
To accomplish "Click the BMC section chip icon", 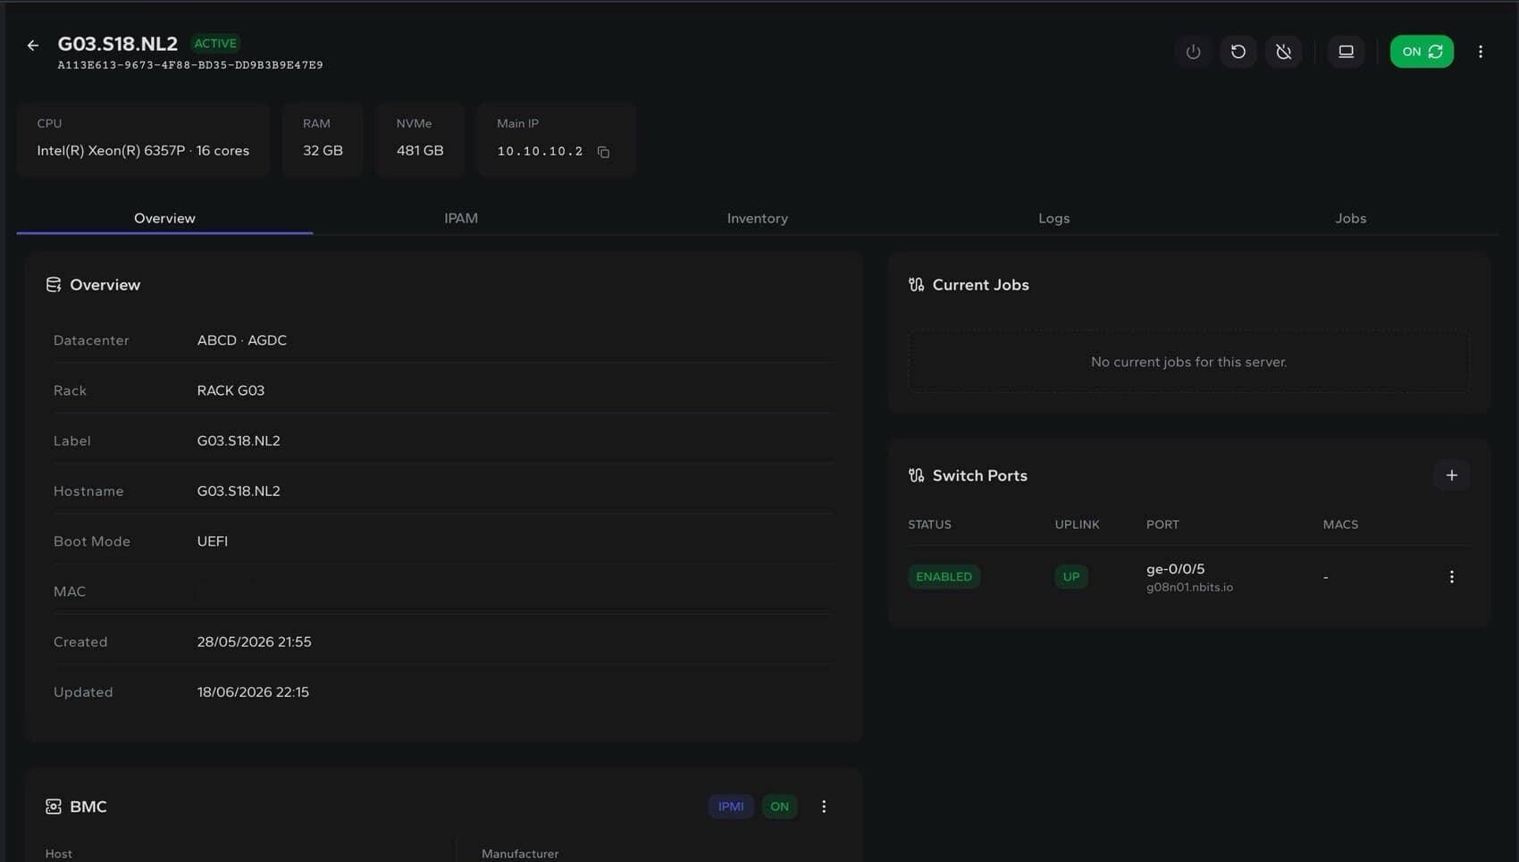I will click(54, 807).
